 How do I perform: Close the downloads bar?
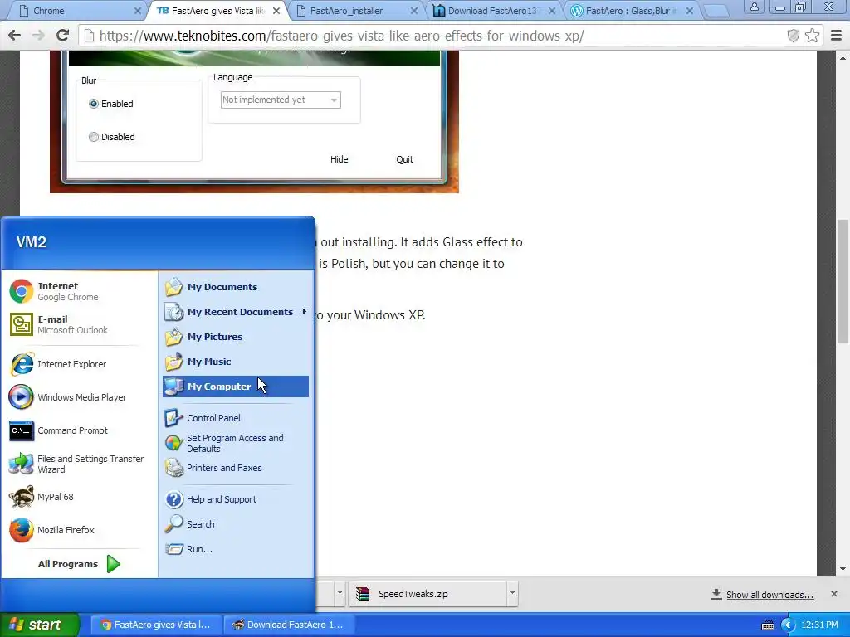[833, 594]
